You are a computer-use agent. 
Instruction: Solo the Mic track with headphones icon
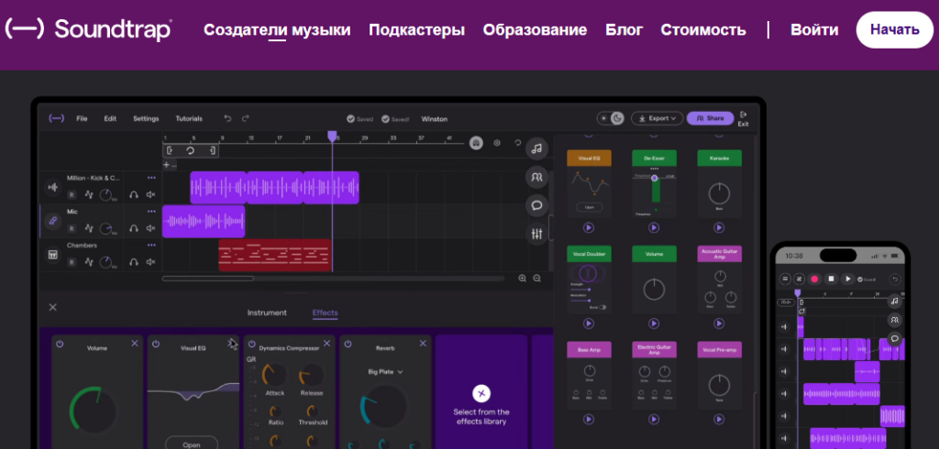pyautogui.click(x=134, y=228)
